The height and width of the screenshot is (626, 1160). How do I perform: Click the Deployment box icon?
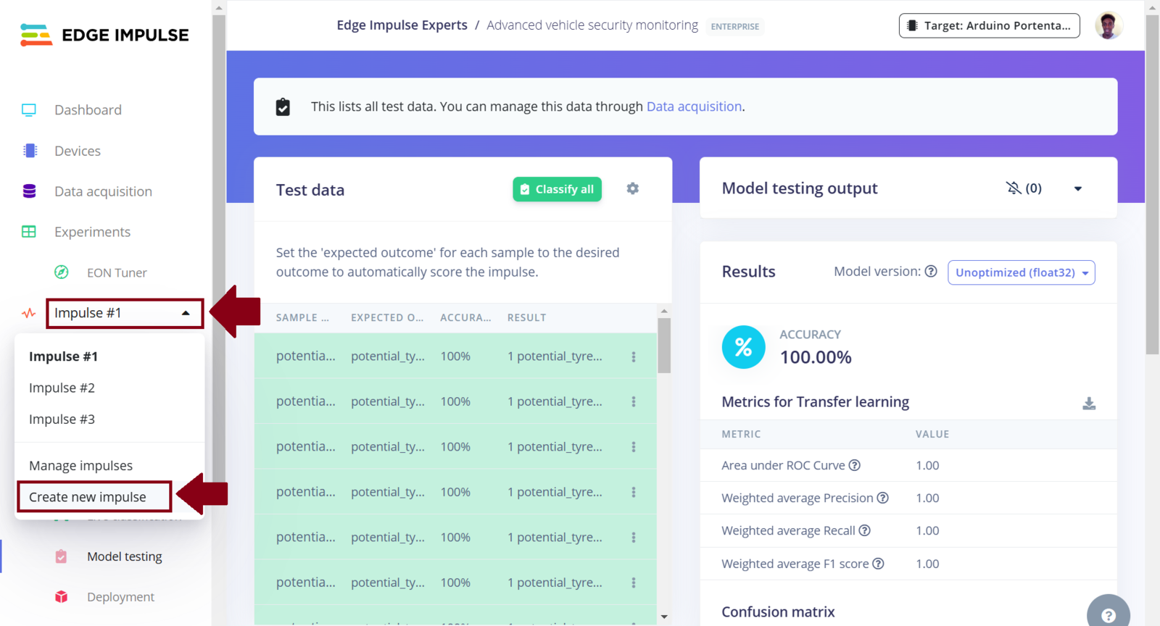coord(61,597)
